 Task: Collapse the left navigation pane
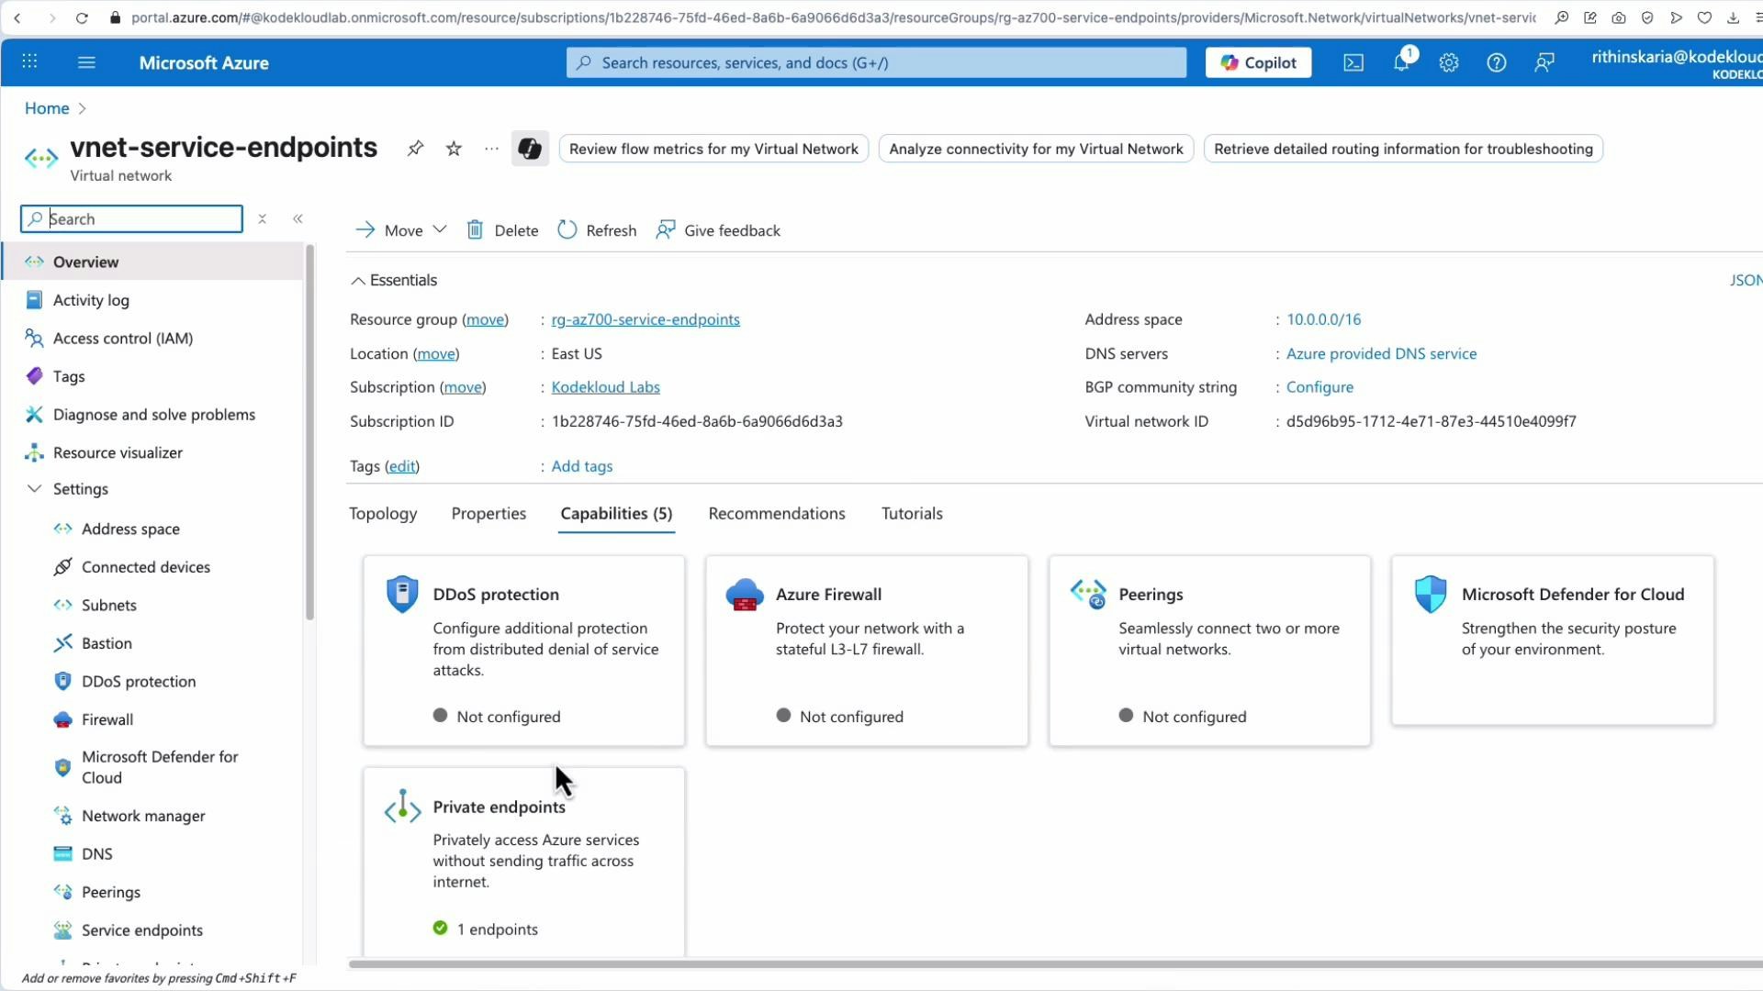pyautogui.click(x=298, y=218)
